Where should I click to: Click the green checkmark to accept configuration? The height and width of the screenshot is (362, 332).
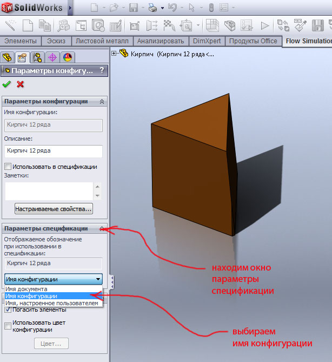pos(6,84)
